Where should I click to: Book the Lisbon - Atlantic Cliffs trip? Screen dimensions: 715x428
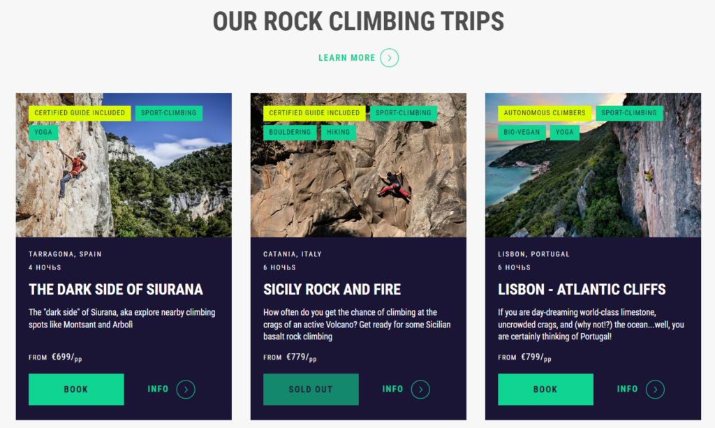pyautogui.click(x=545, y=390)
